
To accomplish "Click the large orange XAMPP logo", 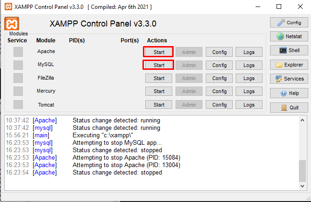I will point(12,24).
